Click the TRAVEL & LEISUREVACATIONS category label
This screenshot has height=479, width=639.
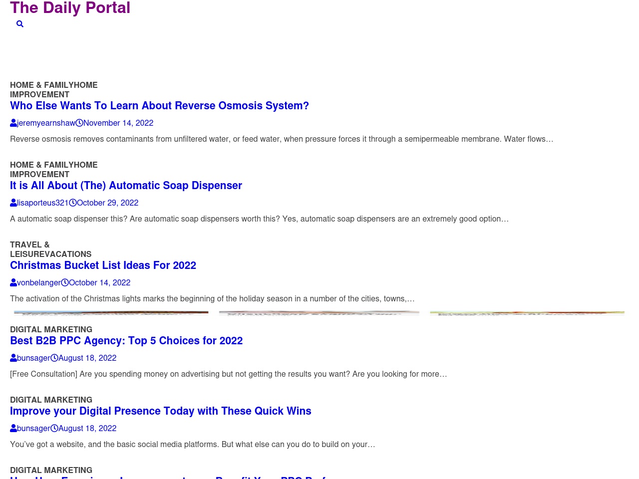[50, 249]
